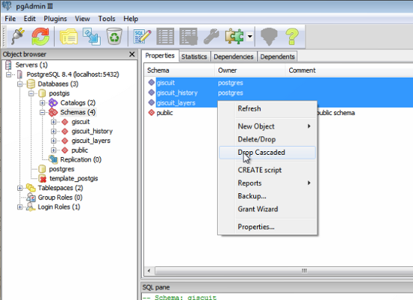Expand the Catalogs (2) tree node
Image resolution: width=413 pixels, height=300 pixels.
(x=42, y=103)
